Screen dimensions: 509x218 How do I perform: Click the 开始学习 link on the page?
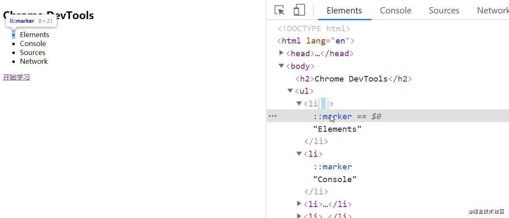[x=17, y=77]
